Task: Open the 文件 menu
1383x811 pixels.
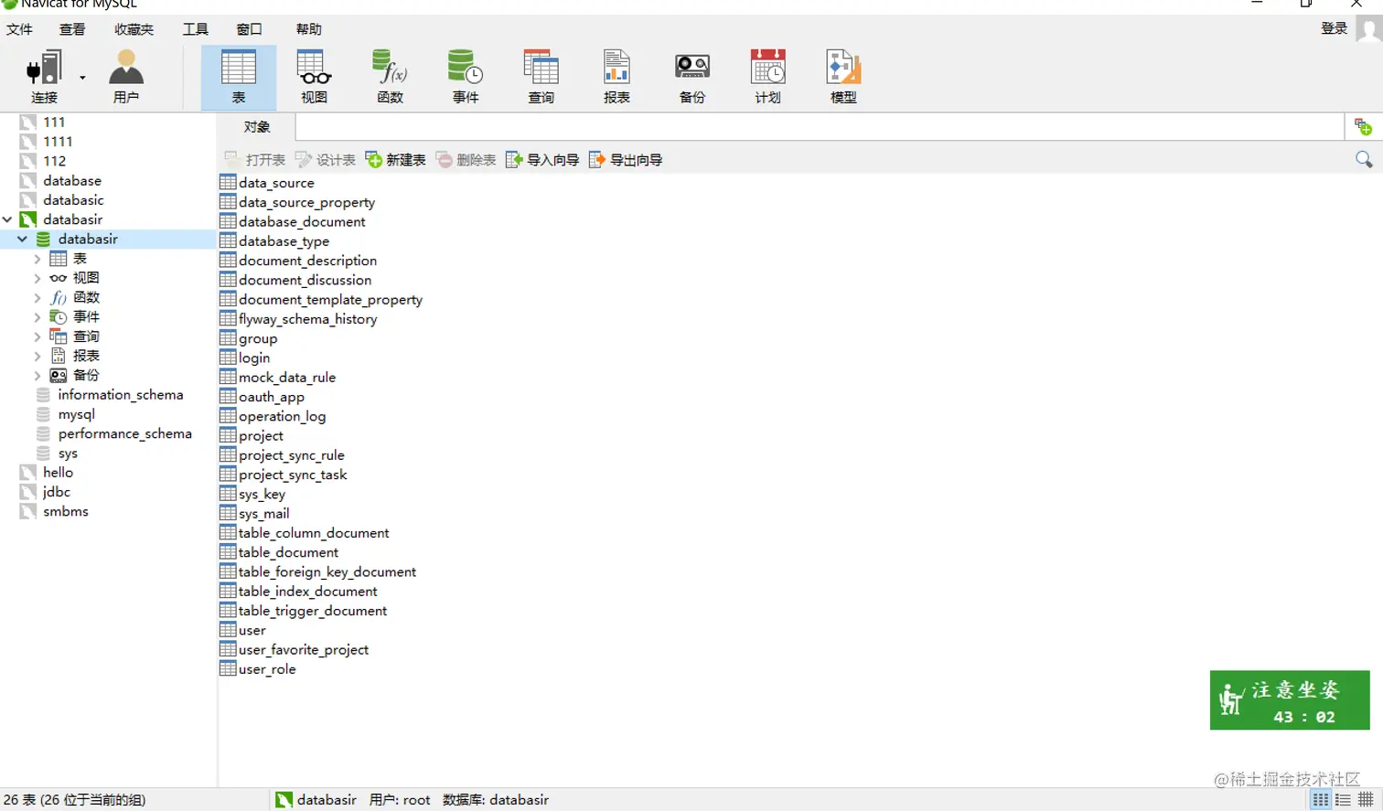Action: pos(19,29)
